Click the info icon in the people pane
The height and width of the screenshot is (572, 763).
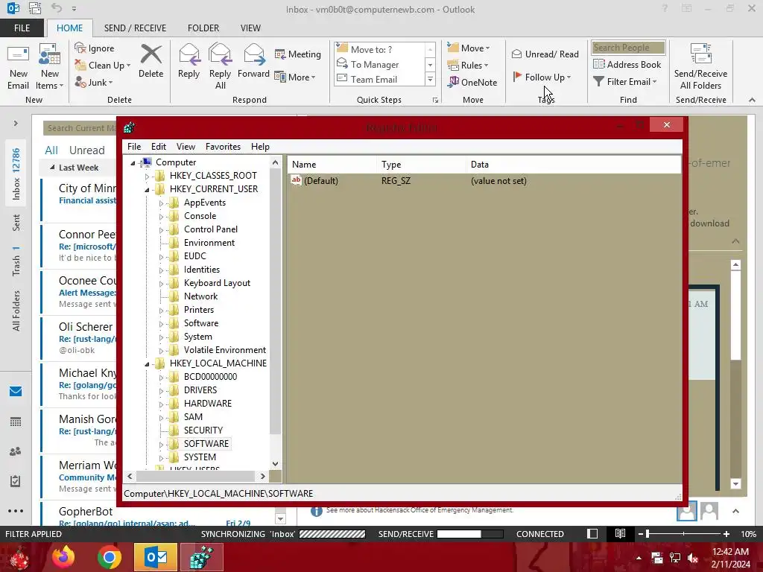point(316,511)
